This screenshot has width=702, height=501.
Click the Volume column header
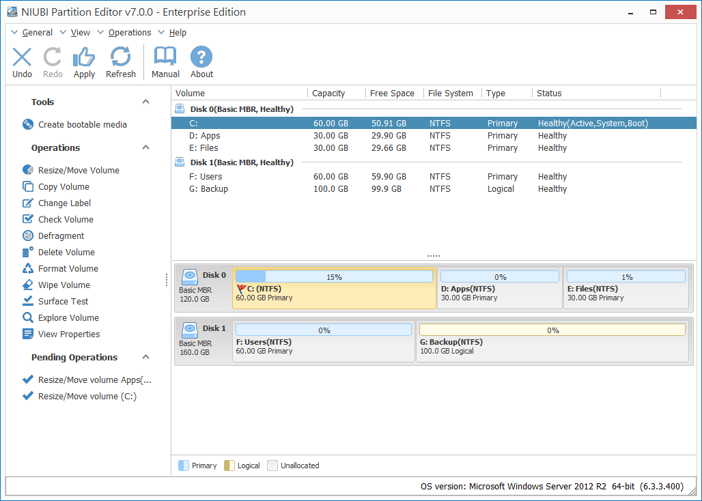(240, 93)
